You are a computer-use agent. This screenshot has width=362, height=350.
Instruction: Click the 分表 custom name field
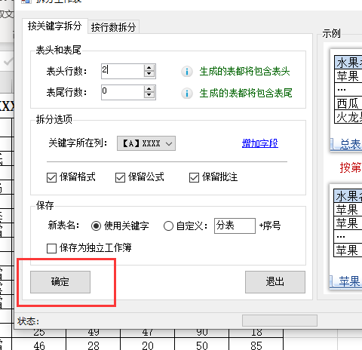pos(235,226)
